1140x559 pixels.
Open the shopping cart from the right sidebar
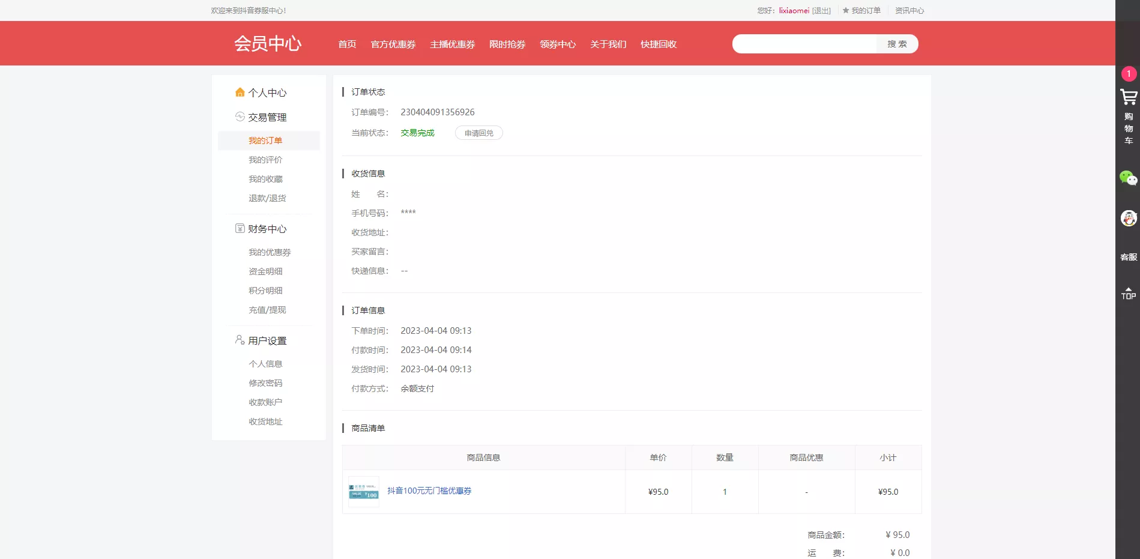tap(1129, 98)
